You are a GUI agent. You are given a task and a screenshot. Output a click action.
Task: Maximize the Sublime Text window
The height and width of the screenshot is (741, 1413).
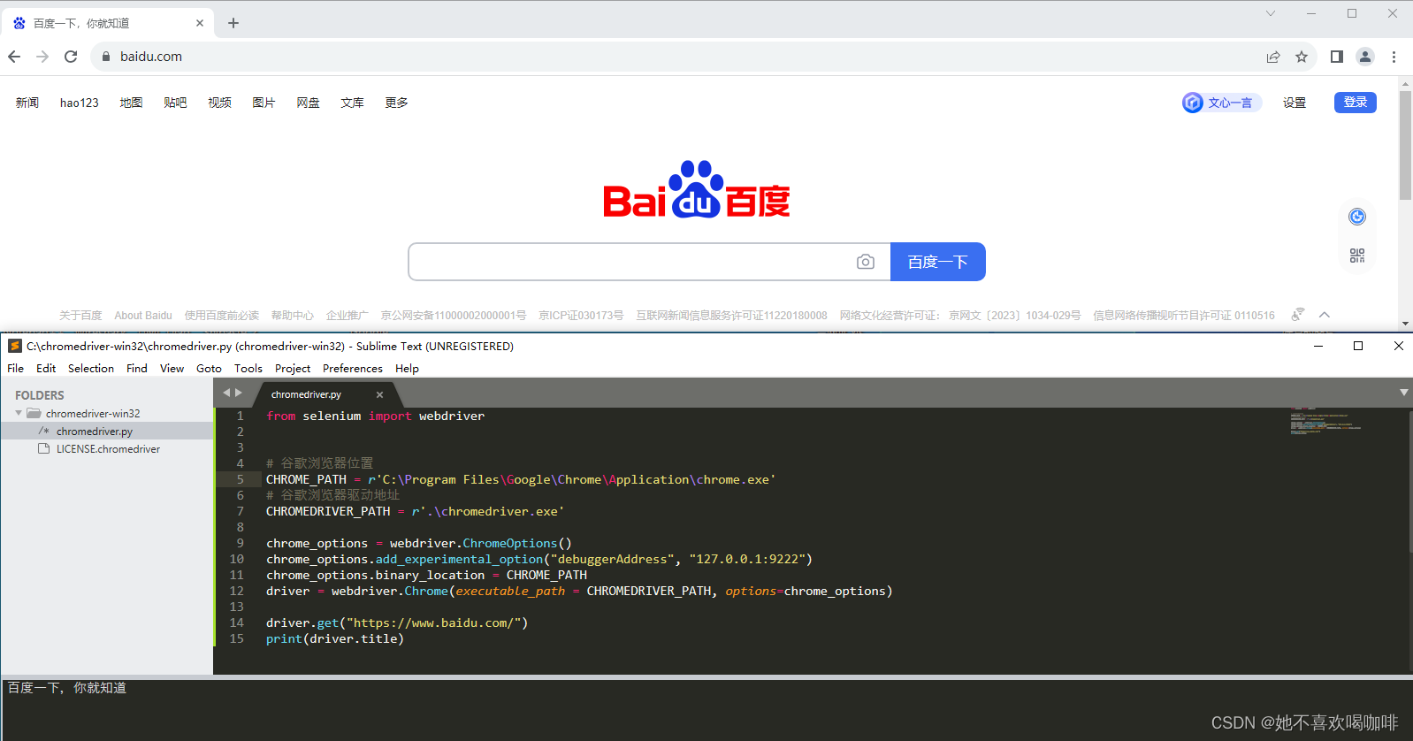click(x=1358, y=346)
